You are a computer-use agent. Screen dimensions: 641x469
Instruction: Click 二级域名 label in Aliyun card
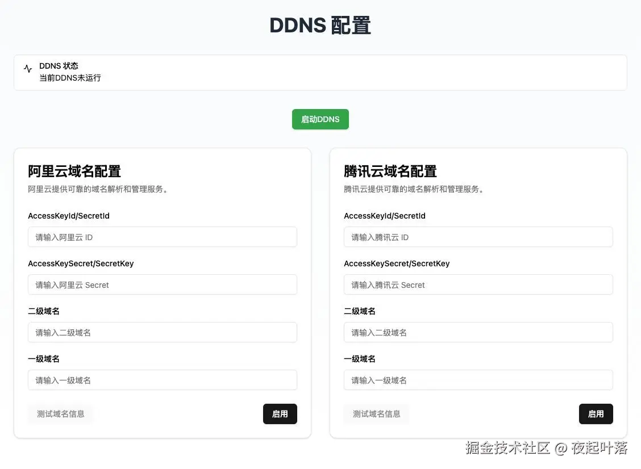pyautogui.click(x=44, y=311)
